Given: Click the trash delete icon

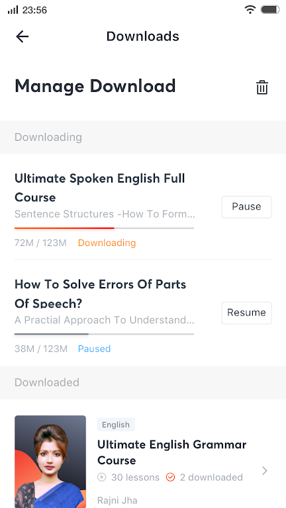Looking at the screenshot, I should tap(262, 87).
